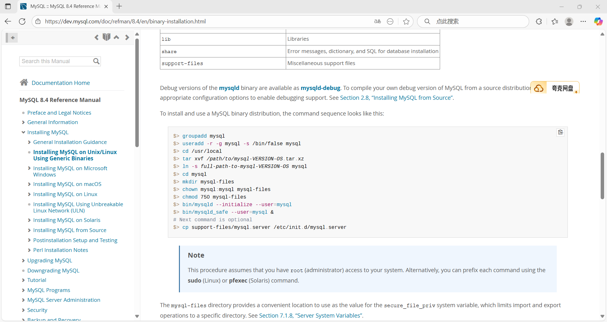Viewport: 607px width, 322px height.
Task: Copy the command sequence code block
Action: pyautogui.click(x=561, y=132)
